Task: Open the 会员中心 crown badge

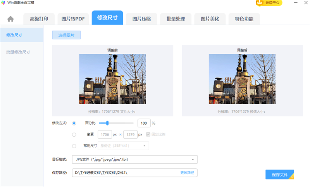Action: point(269,3)
